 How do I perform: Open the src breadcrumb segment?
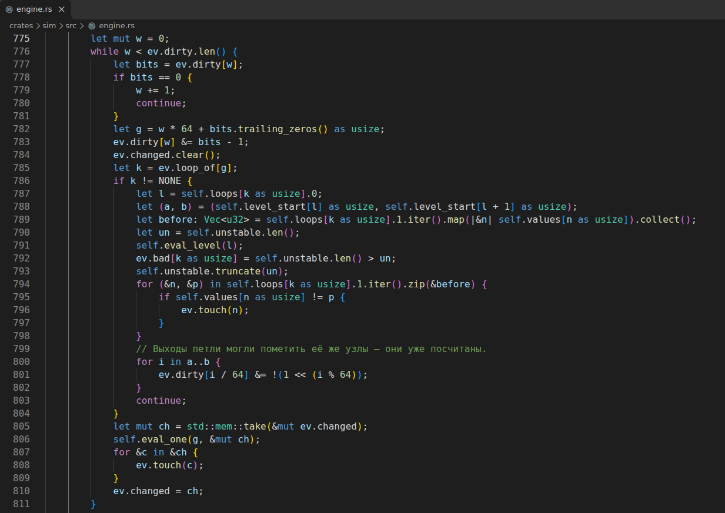[x=71, y=26]
